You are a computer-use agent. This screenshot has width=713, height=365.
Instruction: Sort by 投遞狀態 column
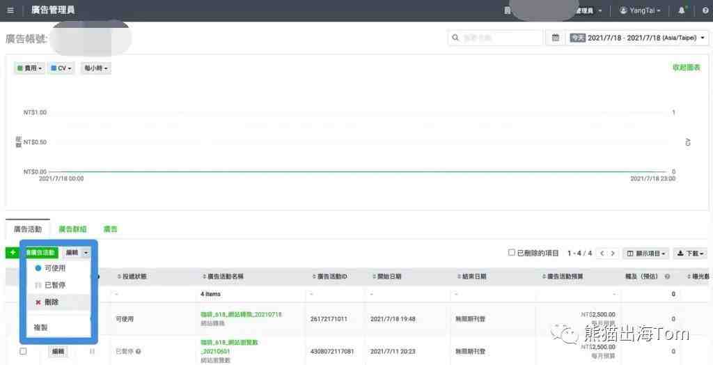pyautogui.click(x=132, y=277)
